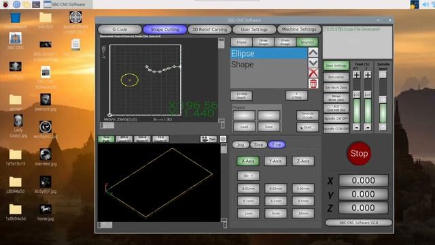Click the Set Work Zero button
435x245 pixels.
[x=336, y=88]
